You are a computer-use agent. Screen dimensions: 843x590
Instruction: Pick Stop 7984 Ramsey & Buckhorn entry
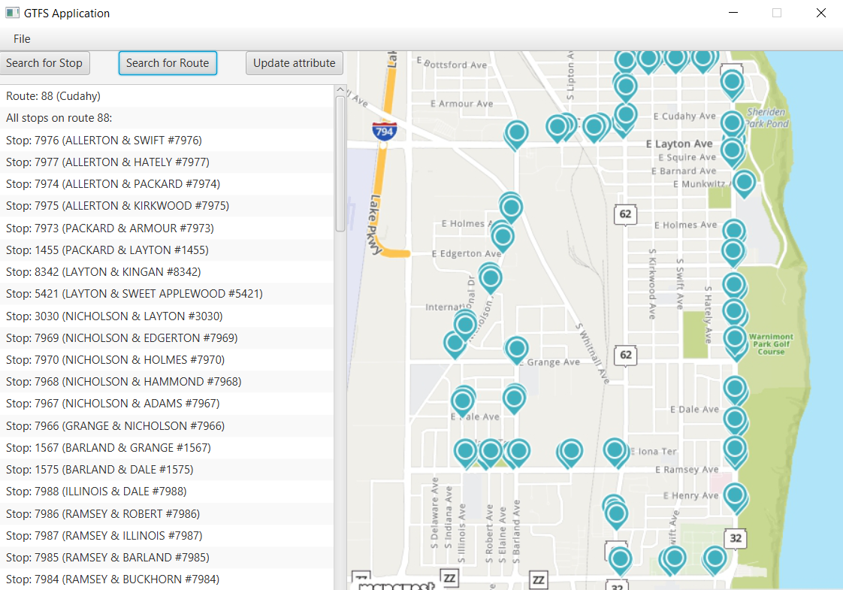[113, 579]
